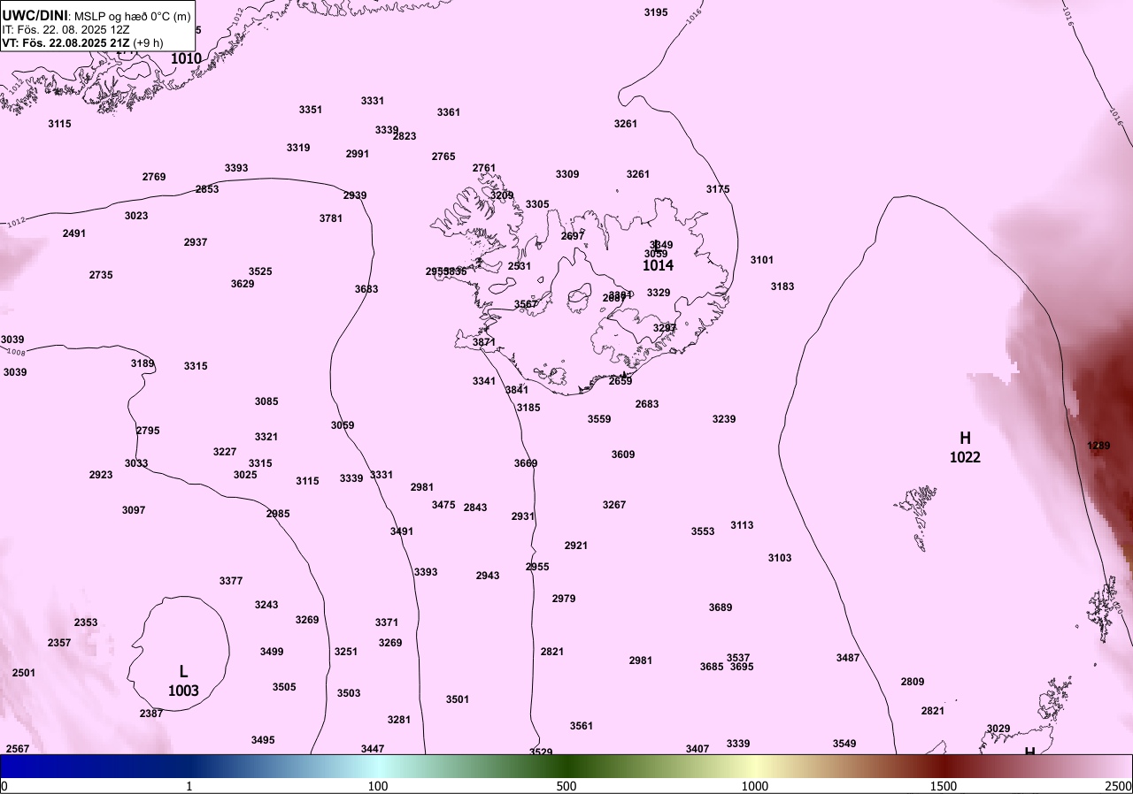Click the height value 3609
The width and height of the screenshot is (1133, 794).
pos(623,454)
